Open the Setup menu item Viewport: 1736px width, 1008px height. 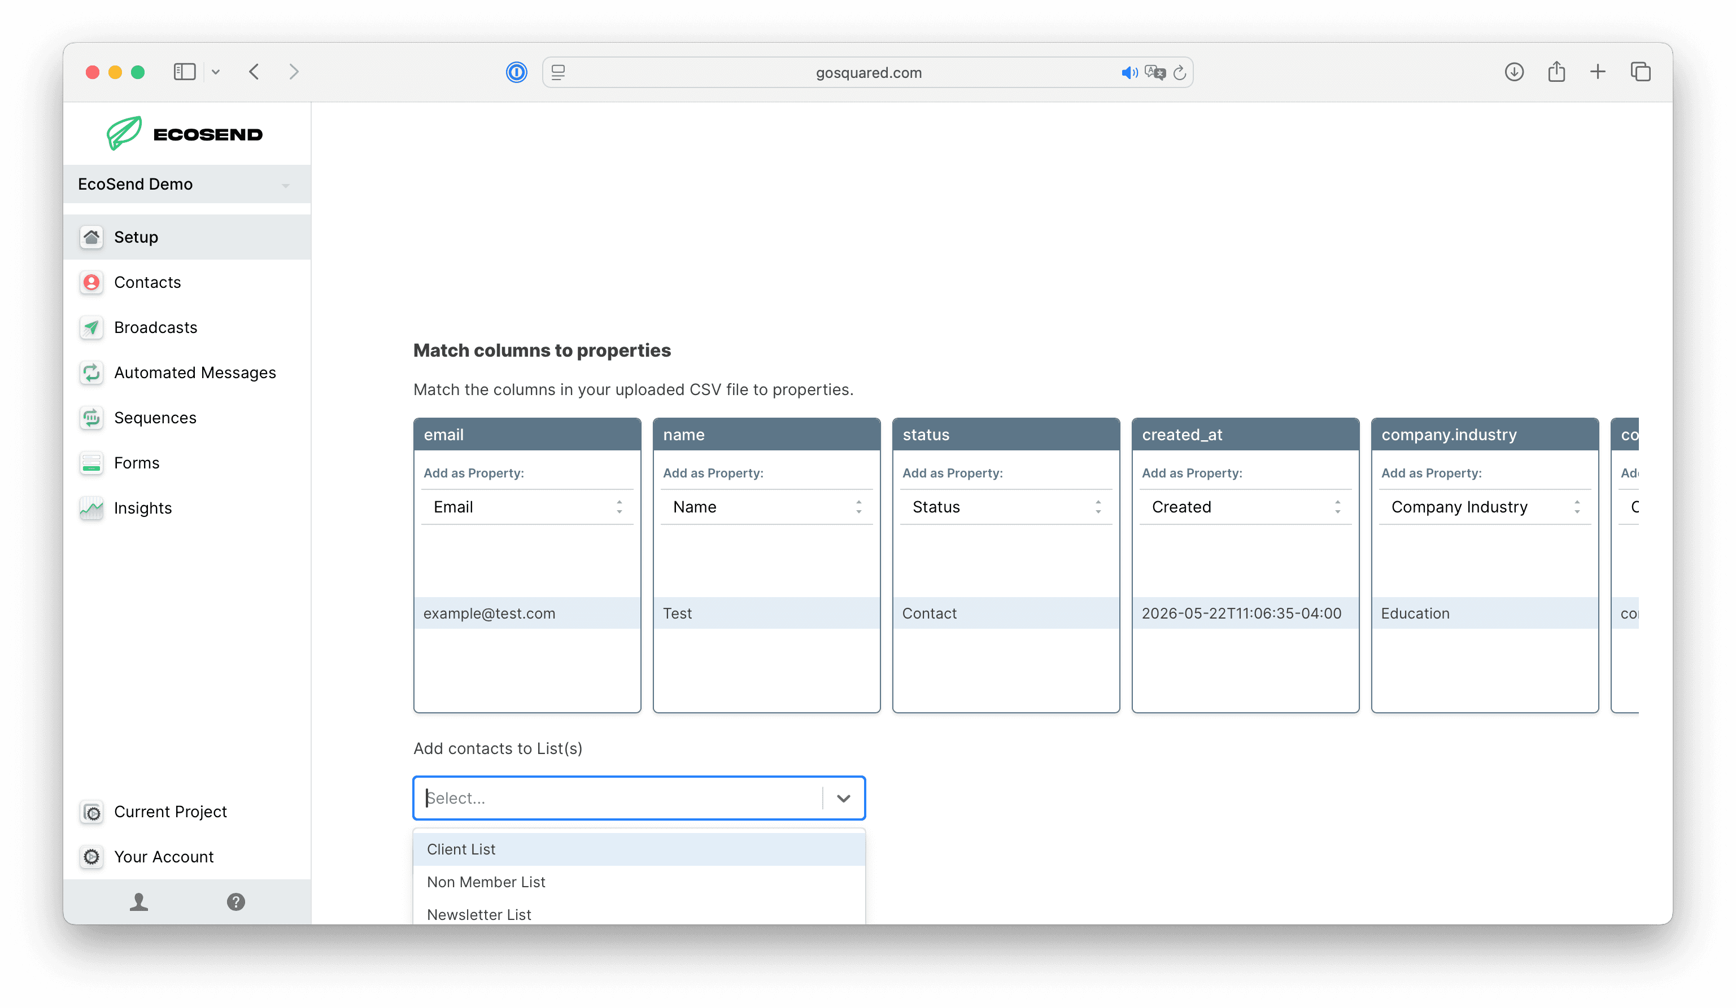click(x=187, y=238)
